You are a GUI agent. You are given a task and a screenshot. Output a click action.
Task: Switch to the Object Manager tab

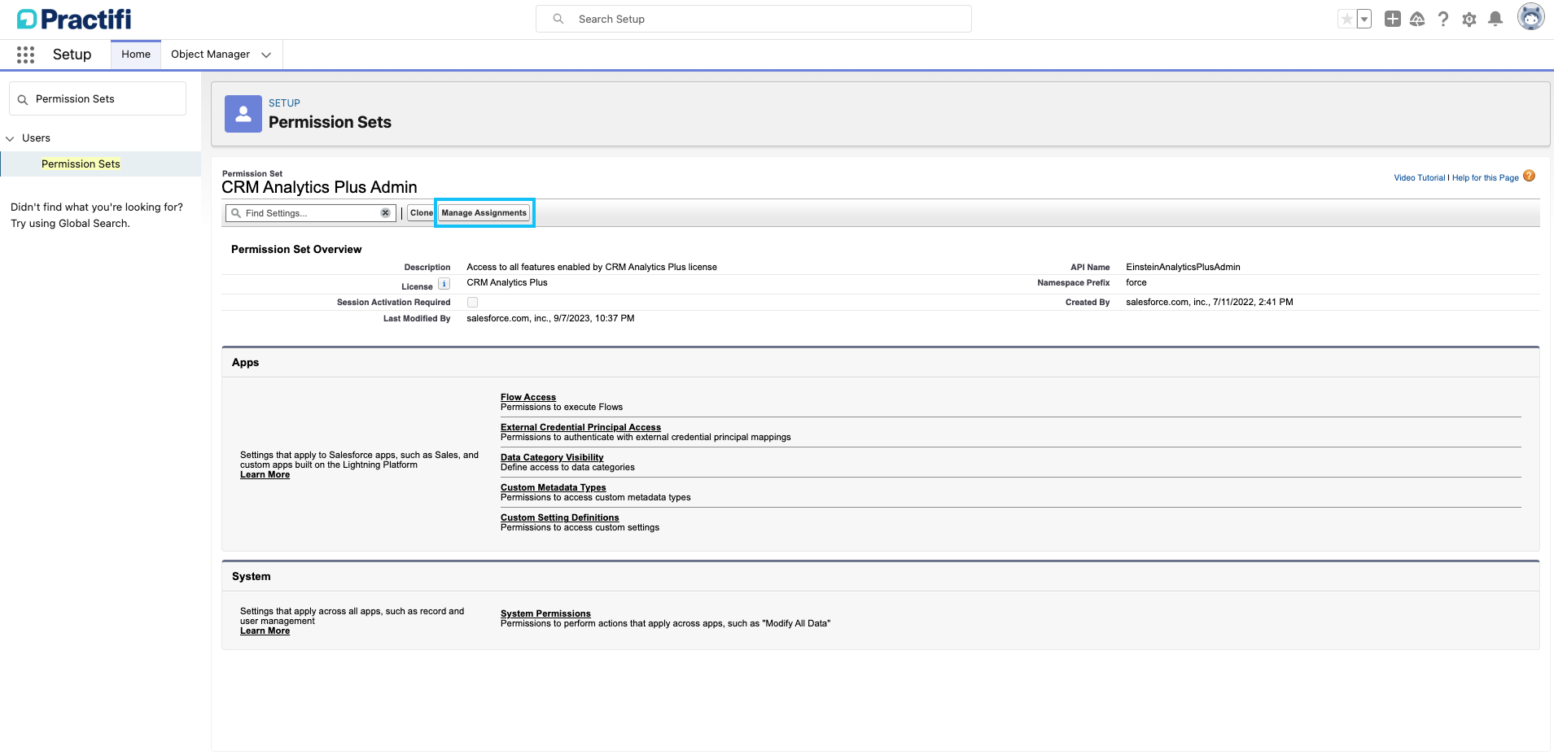click(x=210, y=55)
